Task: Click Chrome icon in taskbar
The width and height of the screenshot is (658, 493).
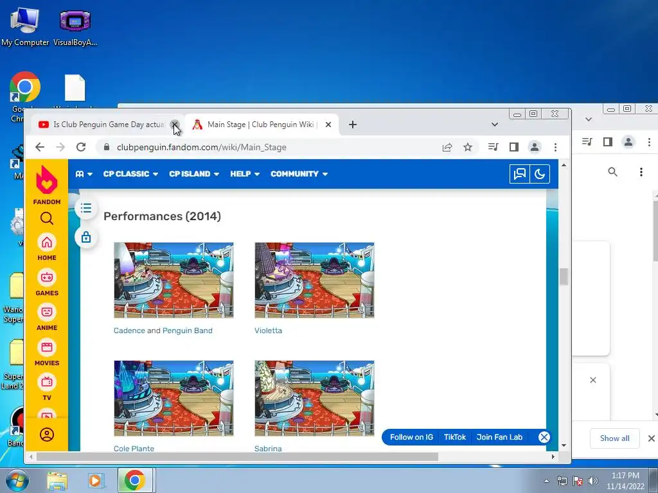Action: pyautogui.click(x=135, y=480)
